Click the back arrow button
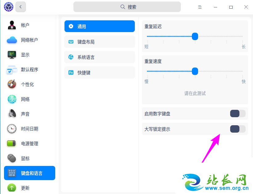This screenshot has height=194, width=253. pos(21,7)
